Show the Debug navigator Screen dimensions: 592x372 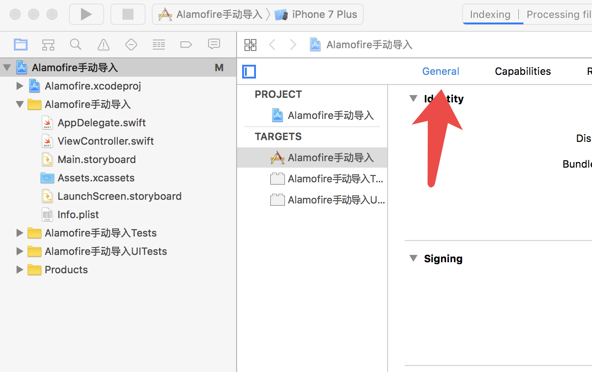coord(159,45)
